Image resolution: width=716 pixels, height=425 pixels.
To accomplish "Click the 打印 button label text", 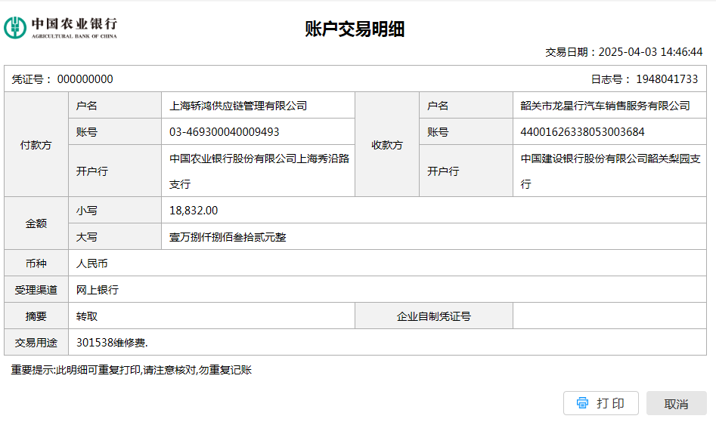I will 610,403.
